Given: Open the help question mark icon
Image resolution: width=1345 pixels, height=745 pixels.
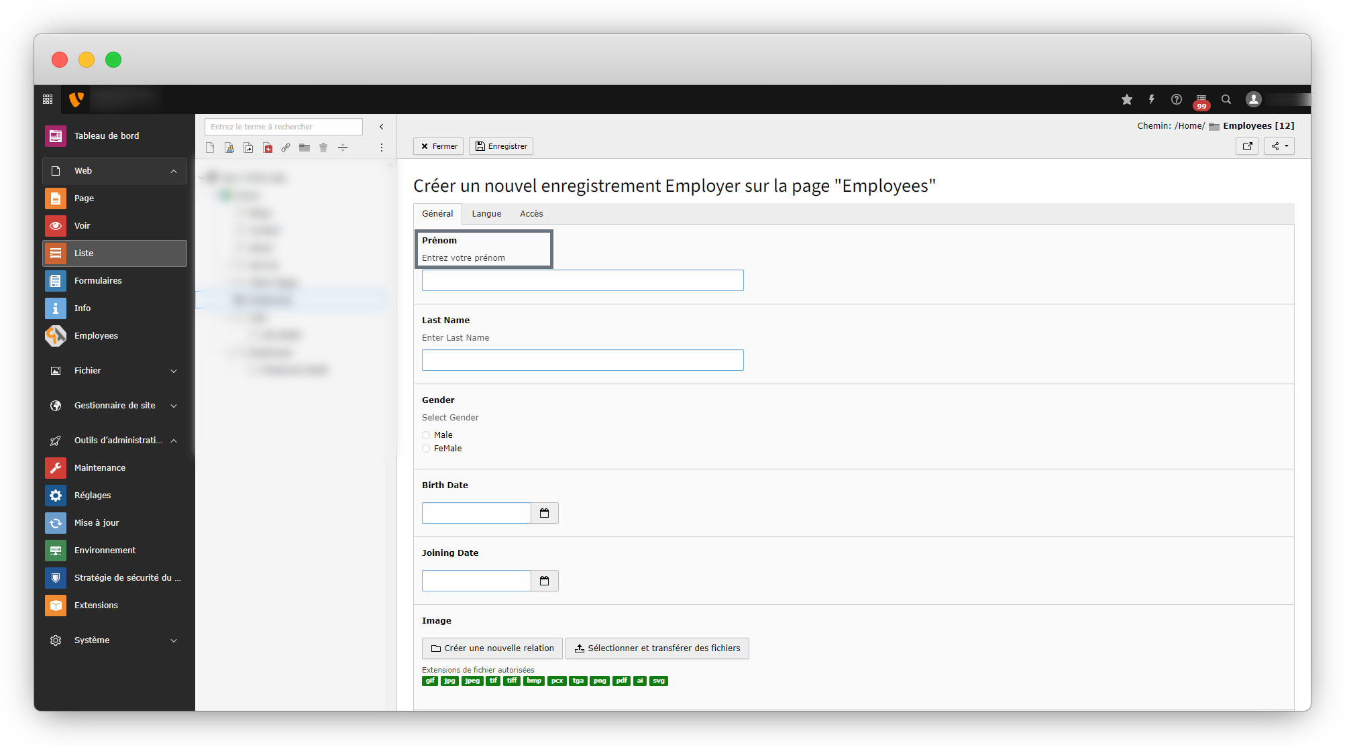Looking at the screenshot, I should [1176, 99].
